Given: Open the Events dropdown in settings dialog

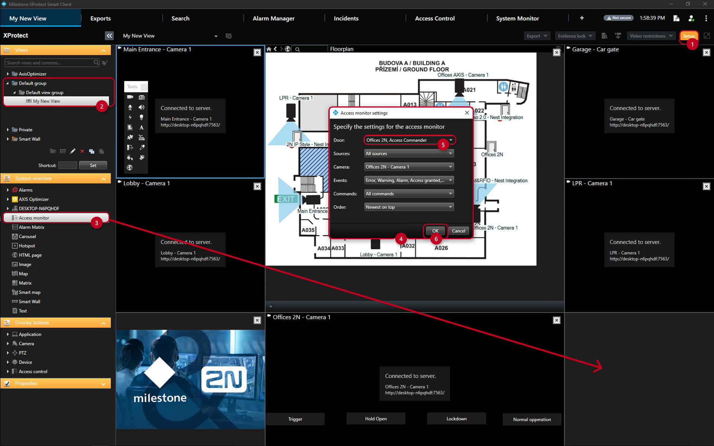Looking at the screenshot, I should (409, 180).
